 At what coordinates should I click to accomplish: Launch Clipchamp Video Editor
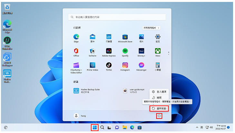(76, 68)
